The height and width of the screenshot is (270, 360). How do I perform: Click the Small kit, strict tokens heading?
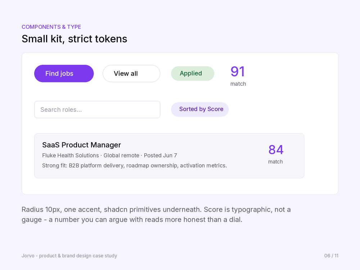point(75,39)
